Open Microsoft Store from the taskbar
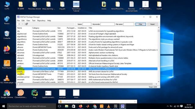 coord(73,106)
